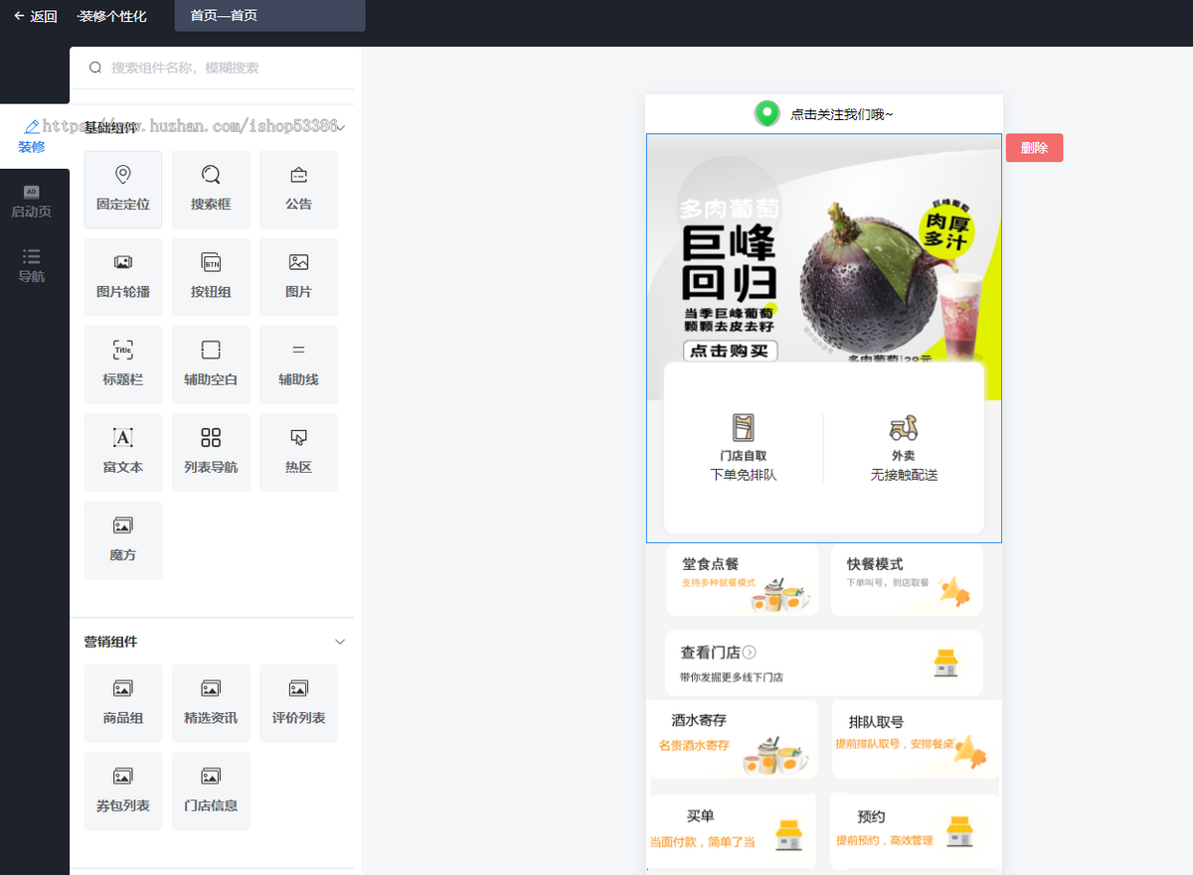Viewport: 1193px width, 875px height.
Task: Add the 辅助线 divider line component
Action: click(x=298, y=365)
